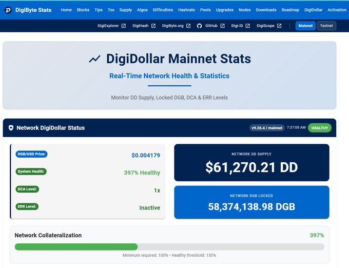Click the 58,374,138.98 DGB locked figure
The width and height of the screenshot is (349, 268).
(251, 207)
